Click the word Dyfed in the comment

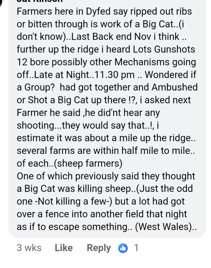point(98,12)
